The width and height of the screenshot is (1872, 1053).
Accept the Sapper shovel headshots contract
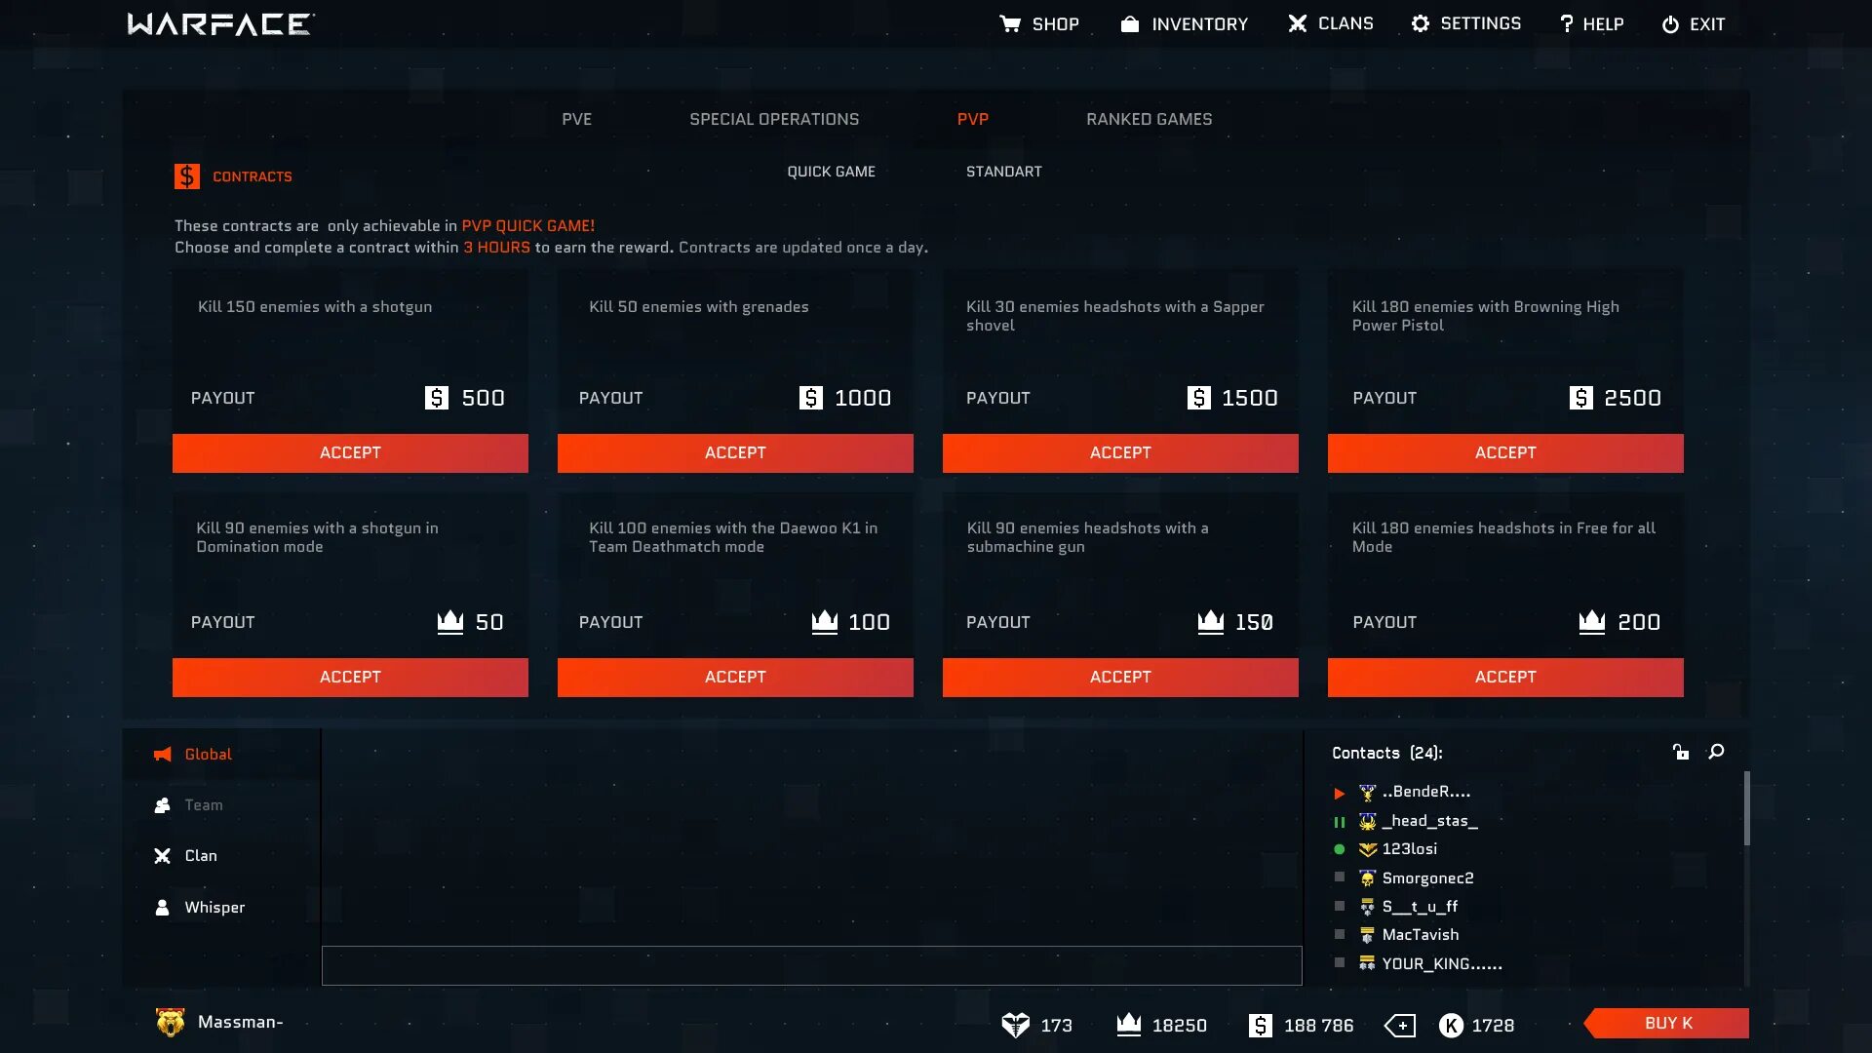(1120, 453)
